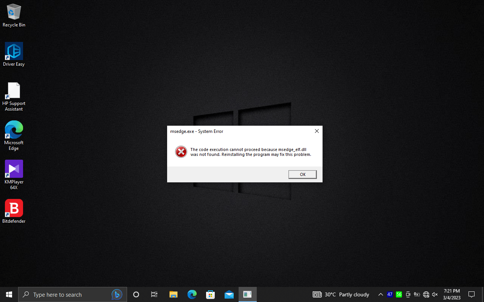Open Microsoft Store from the taskbar
The height and width of the screenshot is (302, 484).
210,294
